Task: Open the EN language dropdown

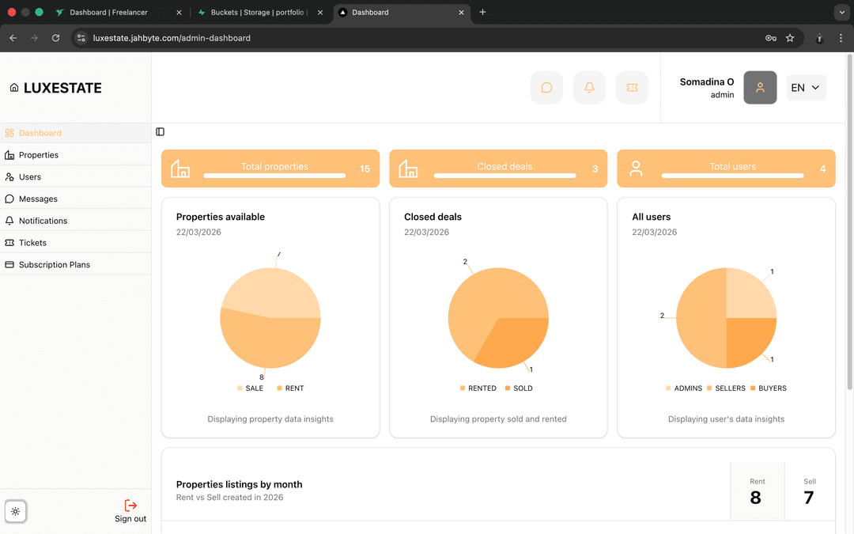Action: tap(805, 87)
